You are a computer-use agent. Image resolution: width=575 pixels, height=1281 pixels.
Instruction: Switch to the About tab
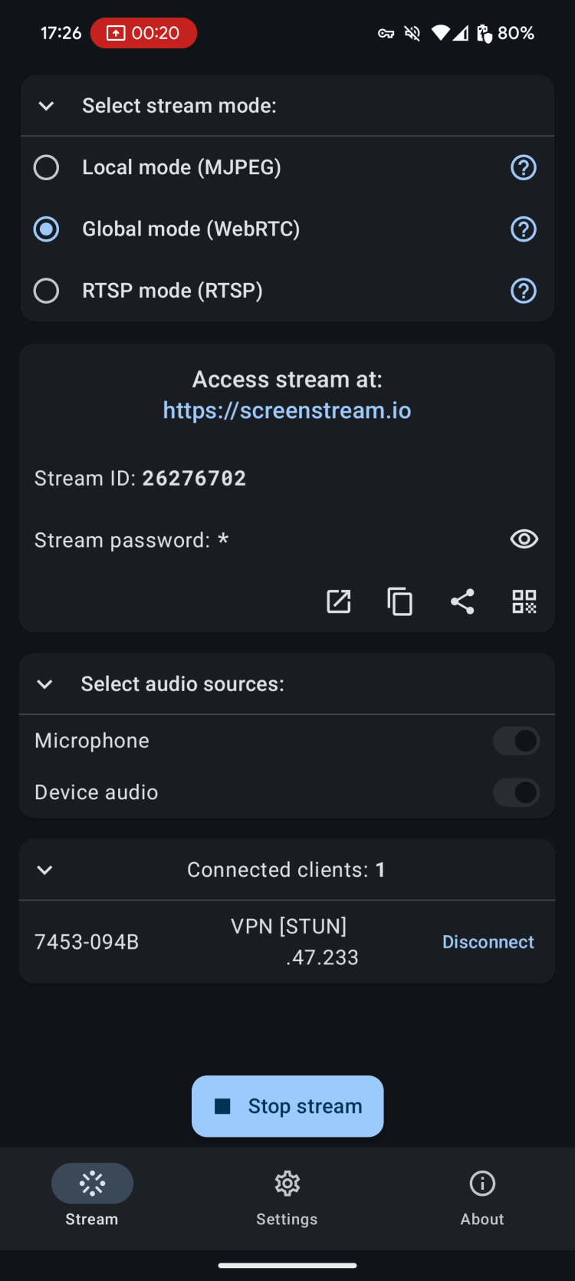click(x=482, y=1197)
